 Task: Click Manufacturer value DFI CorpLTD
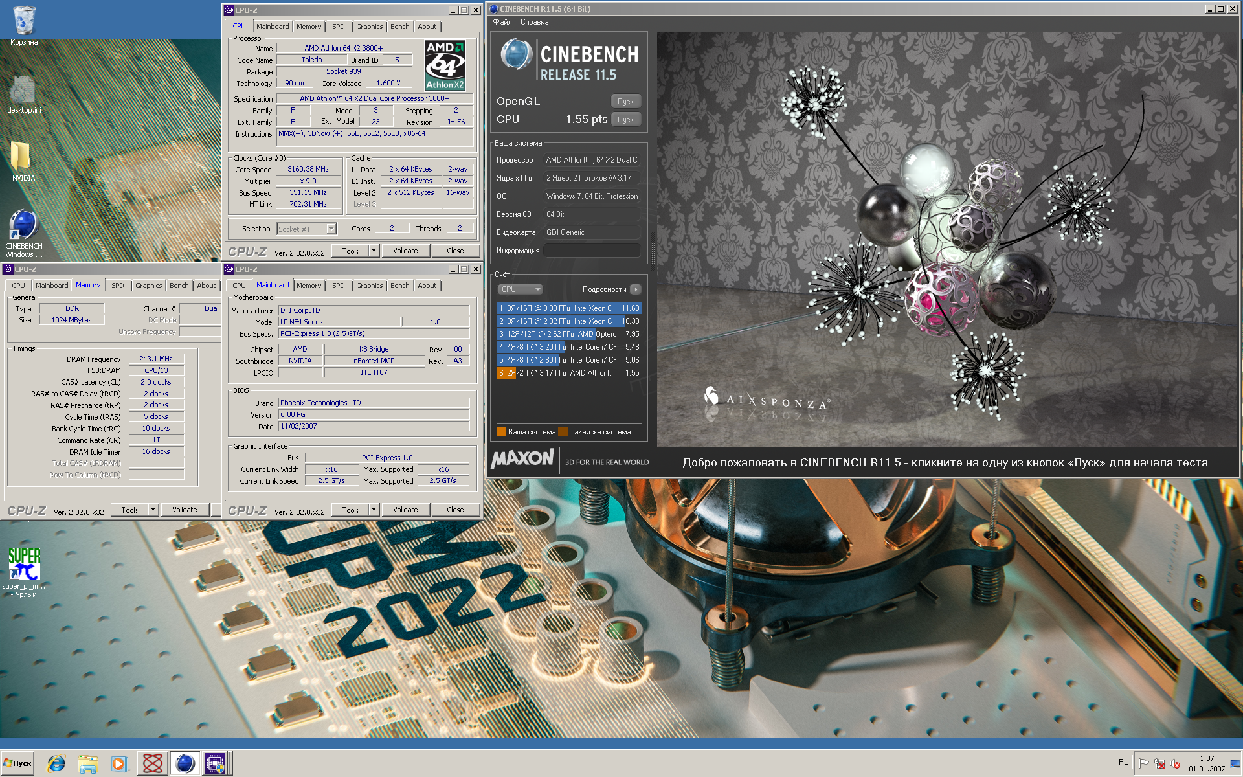[374, 310]
